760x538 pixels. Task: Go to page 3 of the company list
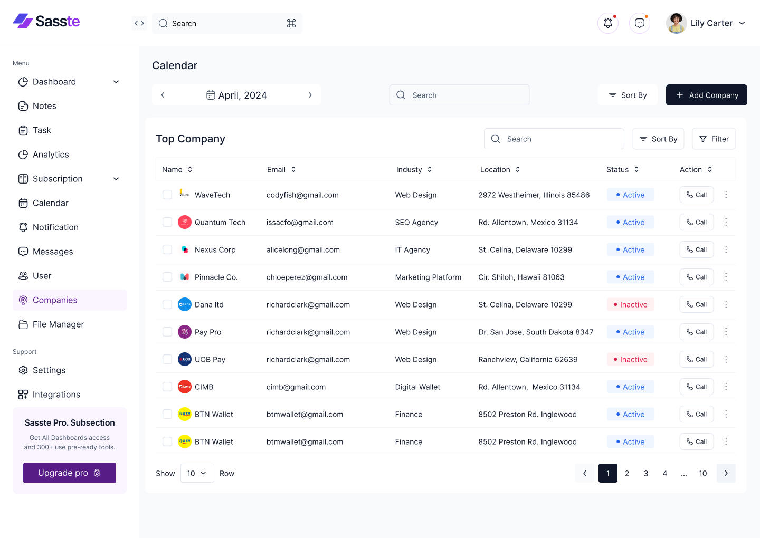point(645,473)
